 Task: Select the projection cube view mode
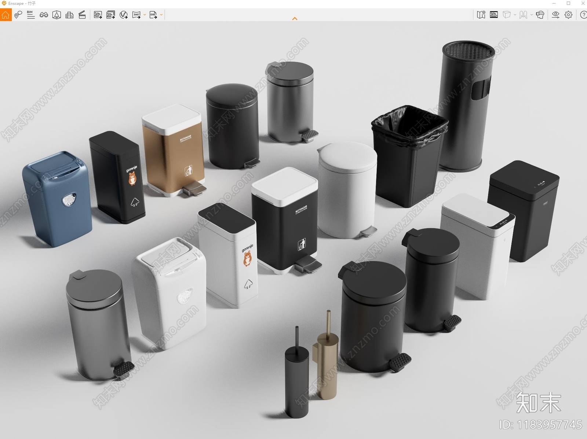(x=507, y=15)
